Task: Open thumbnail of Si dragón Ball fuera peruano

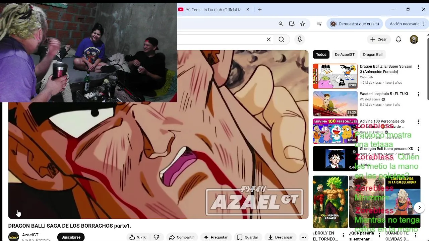Action: [x=335, y=159]
